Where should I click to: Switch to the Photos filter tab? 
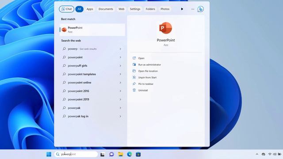pos(165,9)
